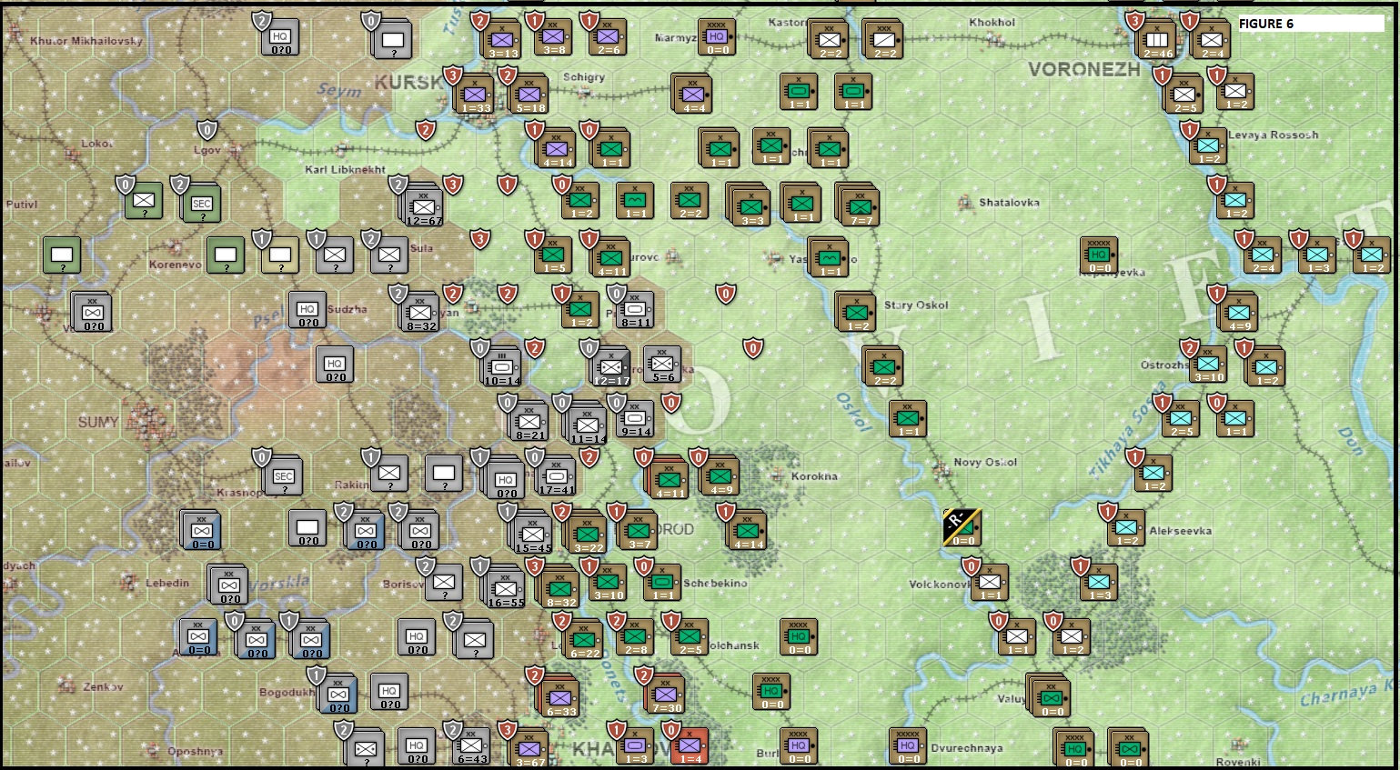The width and height of the screenshot is (1400, 770).
Task: Click the gray panzer unit labeled 17=41
Action: coord(557,476)
